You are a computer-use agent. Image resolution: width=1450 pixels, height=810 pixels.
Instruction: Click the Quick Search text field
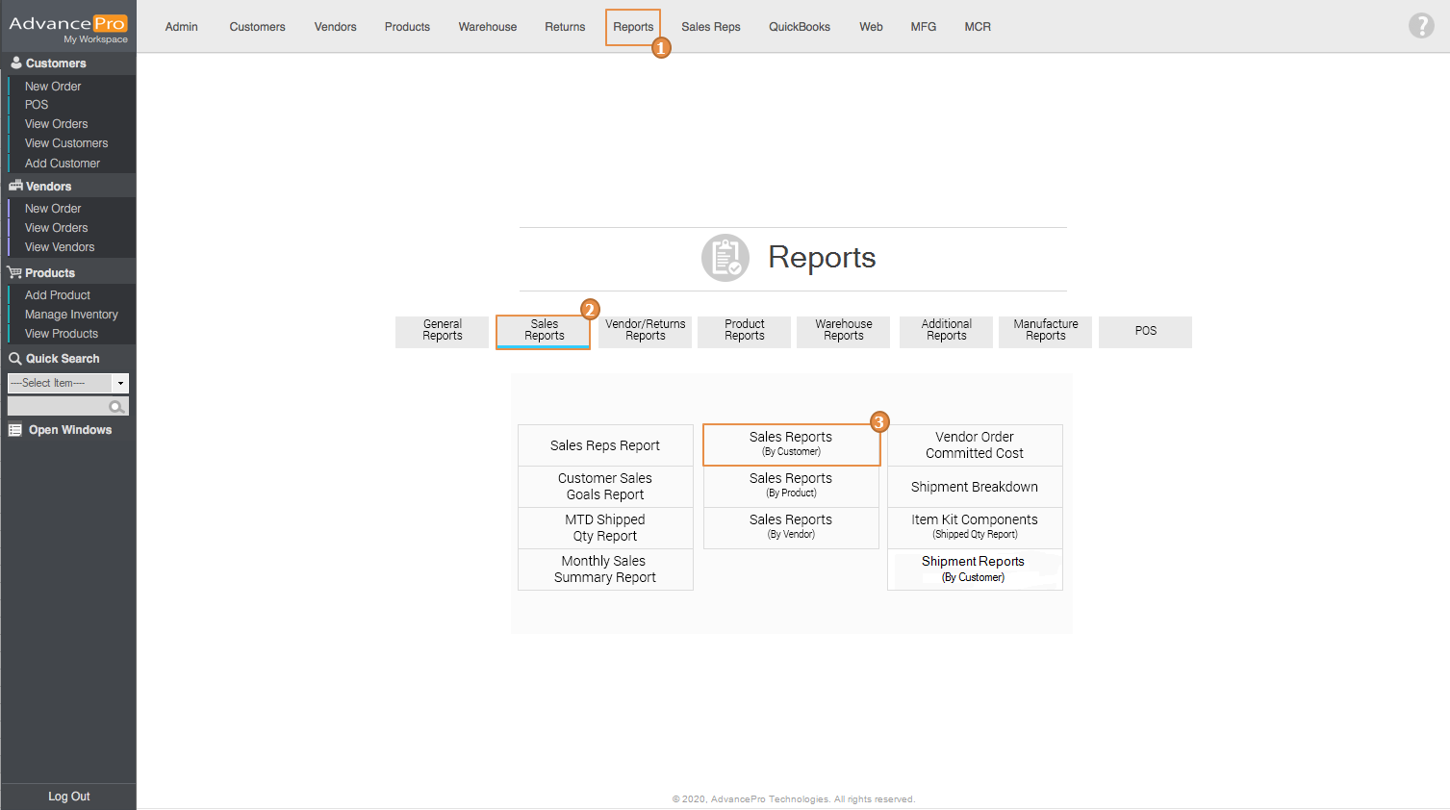click(x=58, y=407)
